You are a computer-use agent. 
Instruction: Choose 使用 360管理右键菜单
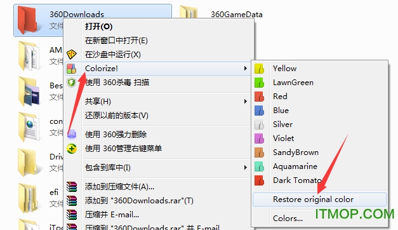click(123, 148)
